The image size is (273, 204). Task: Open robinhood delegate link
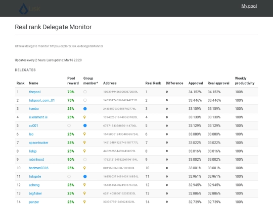(36, 160)
